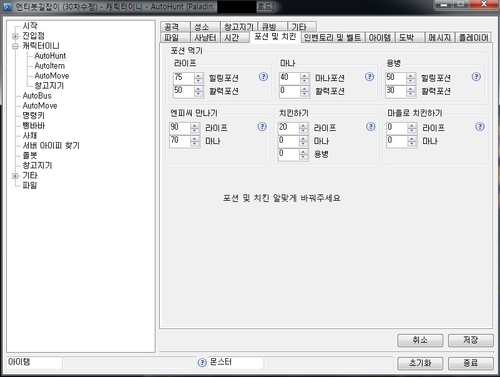The image size is (500, 377).
Task: Select 시작 in the tree
Action: click(30, 26)
